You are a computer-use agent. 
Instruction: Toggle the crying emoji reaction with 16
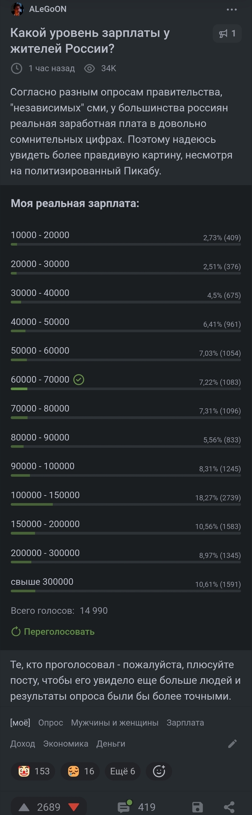[x=80, y=771]
